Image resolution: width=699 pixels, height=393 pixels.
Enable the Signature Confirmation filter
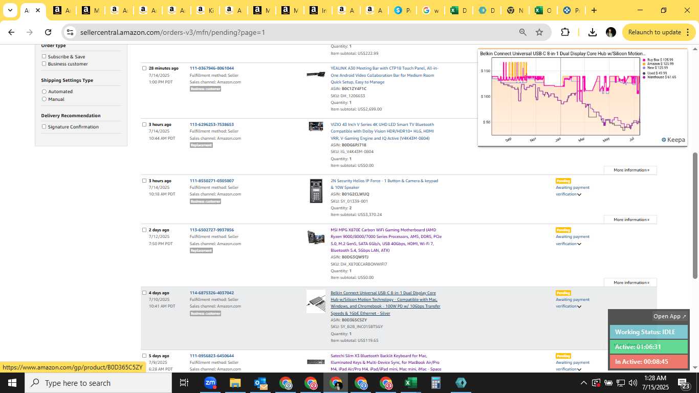point(44,126)
